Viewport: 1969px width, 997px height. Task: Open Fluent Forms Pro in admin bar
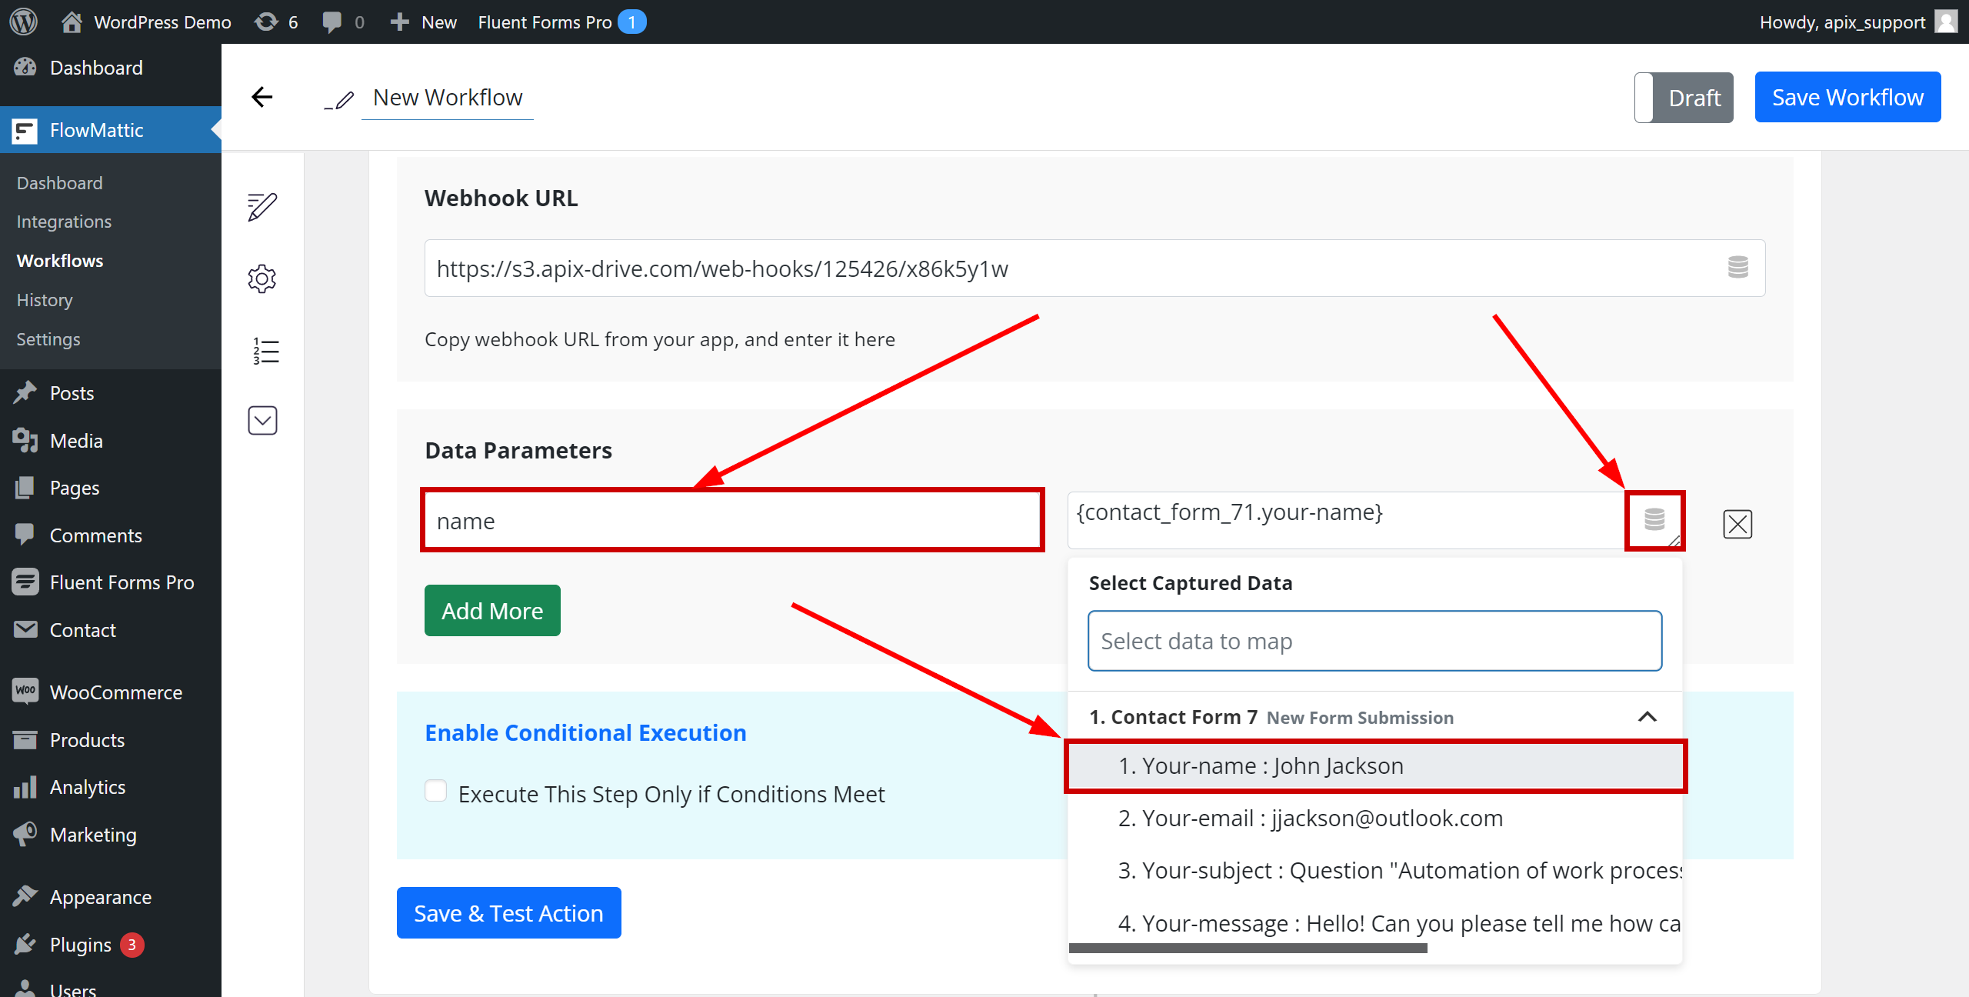pyautogui.click(x=561, y=22)
